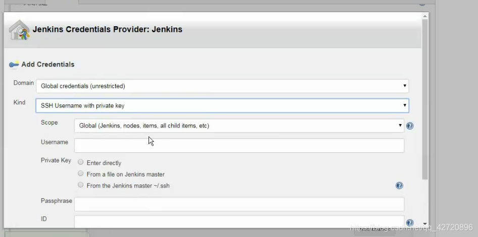
Task: Focus the Username input field
Action: [x=240, y=145]
